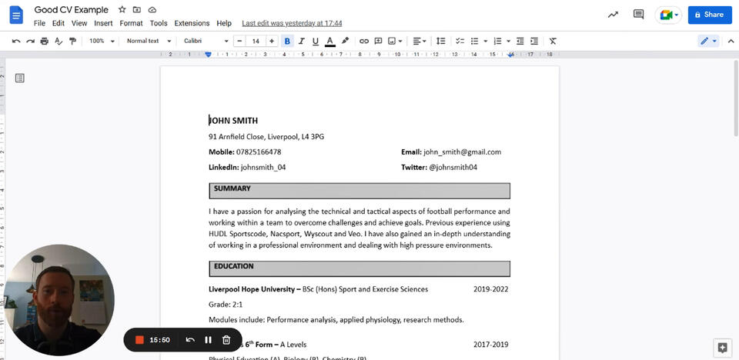
Task: Open the text colour picker
Action: [x=330, y=41]
